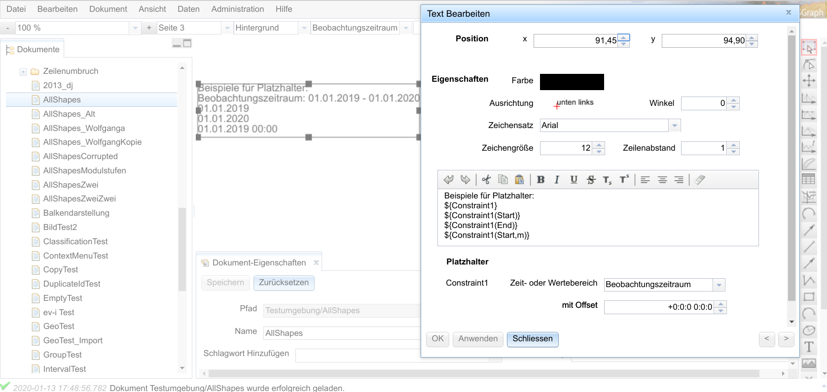Screen dimensions: 827x392
Task: Select the Balkendarstellung document
Action: (76, 213)
